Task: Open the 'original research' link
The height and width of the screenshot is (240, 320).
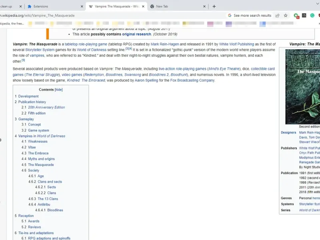Action: (x=136, y=34)
